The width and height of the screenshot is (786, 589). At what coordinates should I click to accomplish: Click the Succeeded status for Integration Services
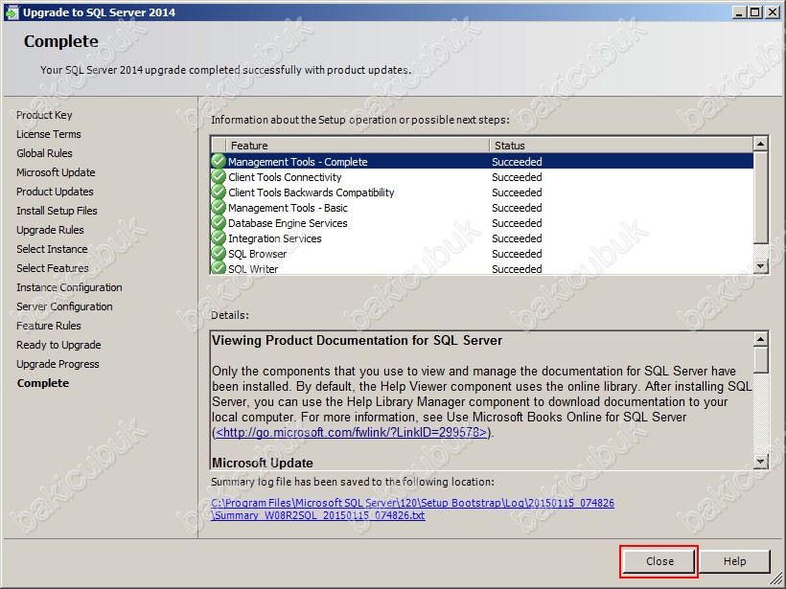pyautogui.click(x=517, y=238)
